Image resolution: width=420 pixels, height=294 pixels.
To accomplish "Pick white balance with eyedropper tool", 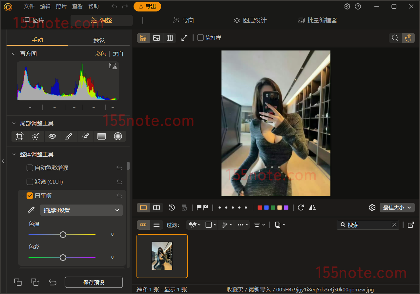I will pyautogui.click(x=31, y=210).
